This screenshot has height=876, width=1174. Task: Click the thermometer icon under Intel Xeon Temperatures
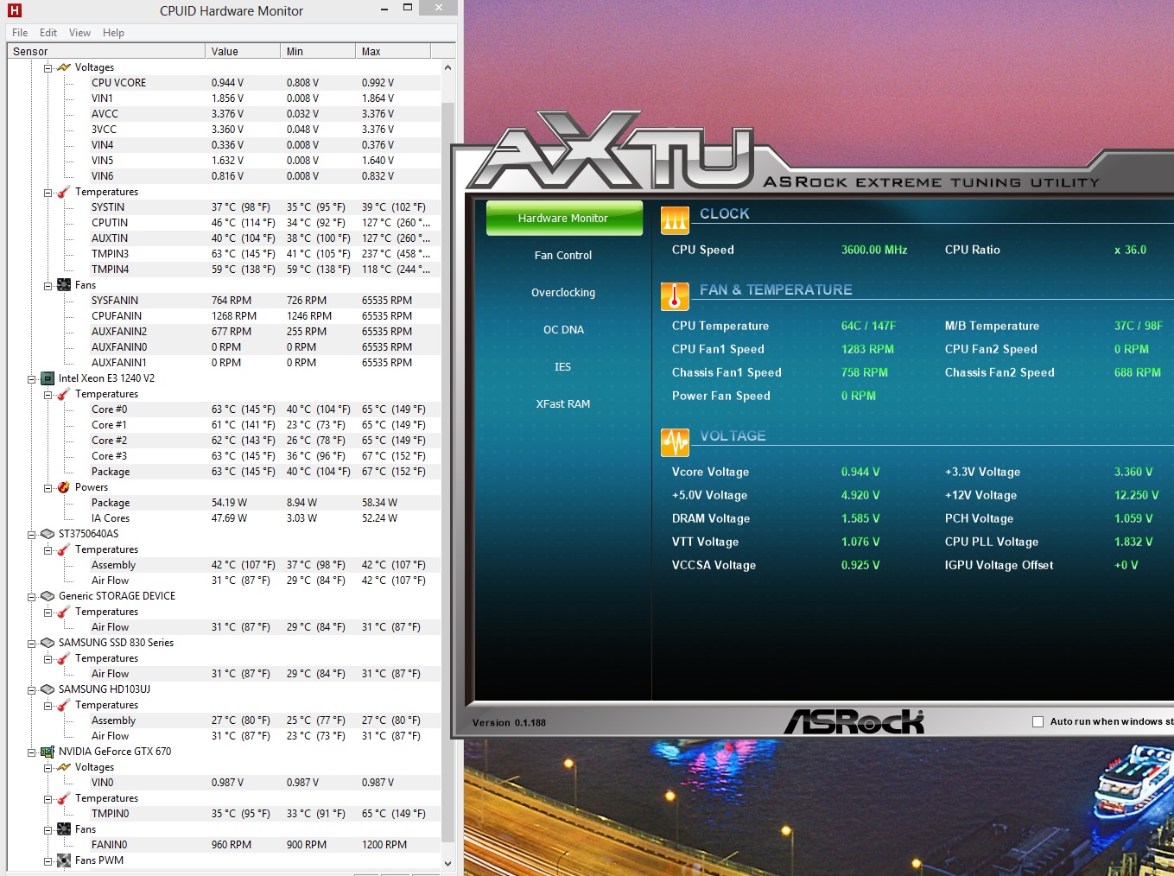tap(64, 394)
